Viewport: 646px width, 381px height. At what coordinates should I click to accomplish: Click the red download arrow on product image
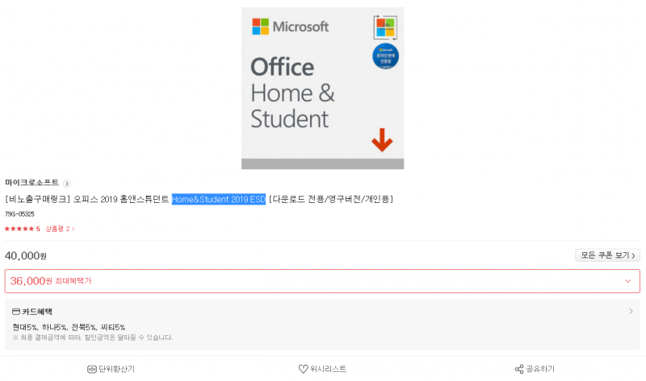click(x=382, y=139)
